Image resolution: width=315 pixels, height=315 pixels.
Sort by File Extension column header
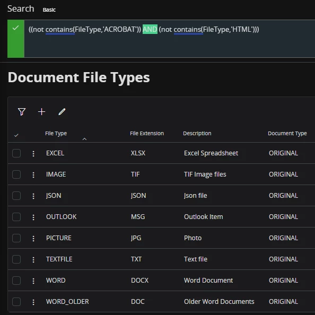coord(147,134)
